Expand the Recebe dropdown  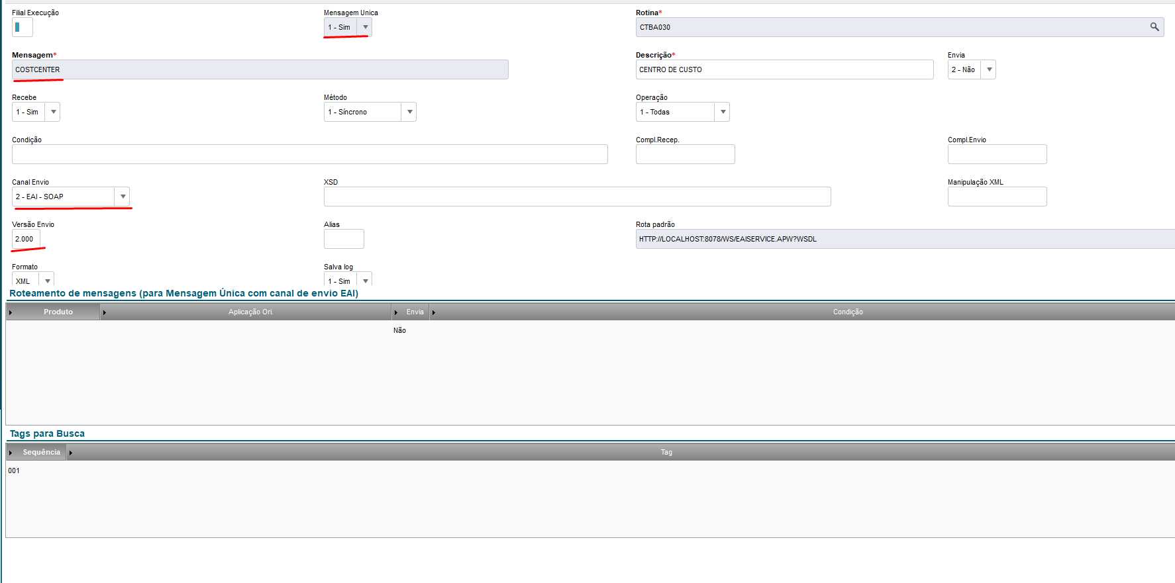coord(53,112)
